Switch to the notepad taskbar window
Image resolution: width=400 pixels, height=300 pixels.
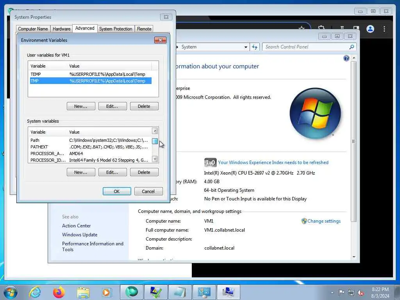(180, 292)
